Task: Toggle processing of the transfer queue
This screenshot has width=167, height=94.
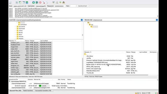Action: tap(37, 2)
